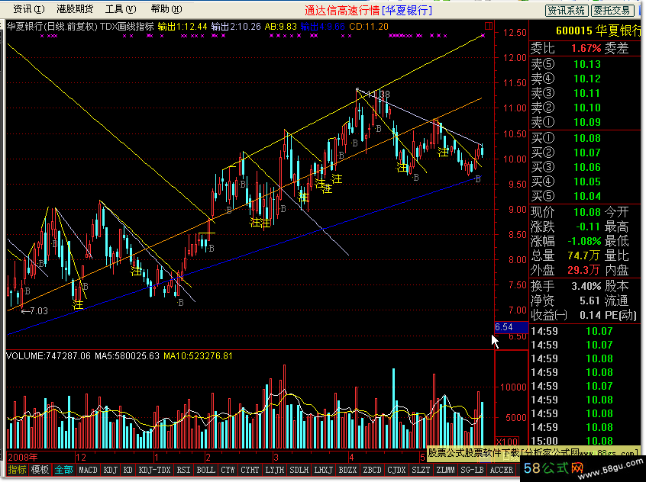Open the 港股期货 menu
The image size is (646, 482).
[x=74, y=9]
